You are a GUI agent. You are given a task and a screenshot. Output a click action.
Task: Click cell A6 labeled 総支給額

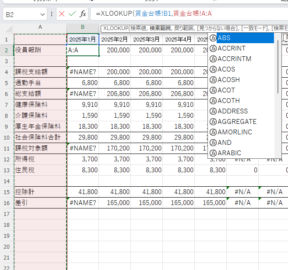pos(40,94)
